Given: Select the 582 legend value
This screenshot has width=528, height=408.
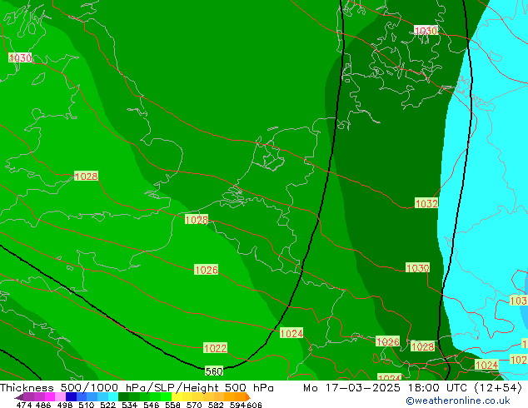Looking at the screenshot, I should [x=216, y=405].
